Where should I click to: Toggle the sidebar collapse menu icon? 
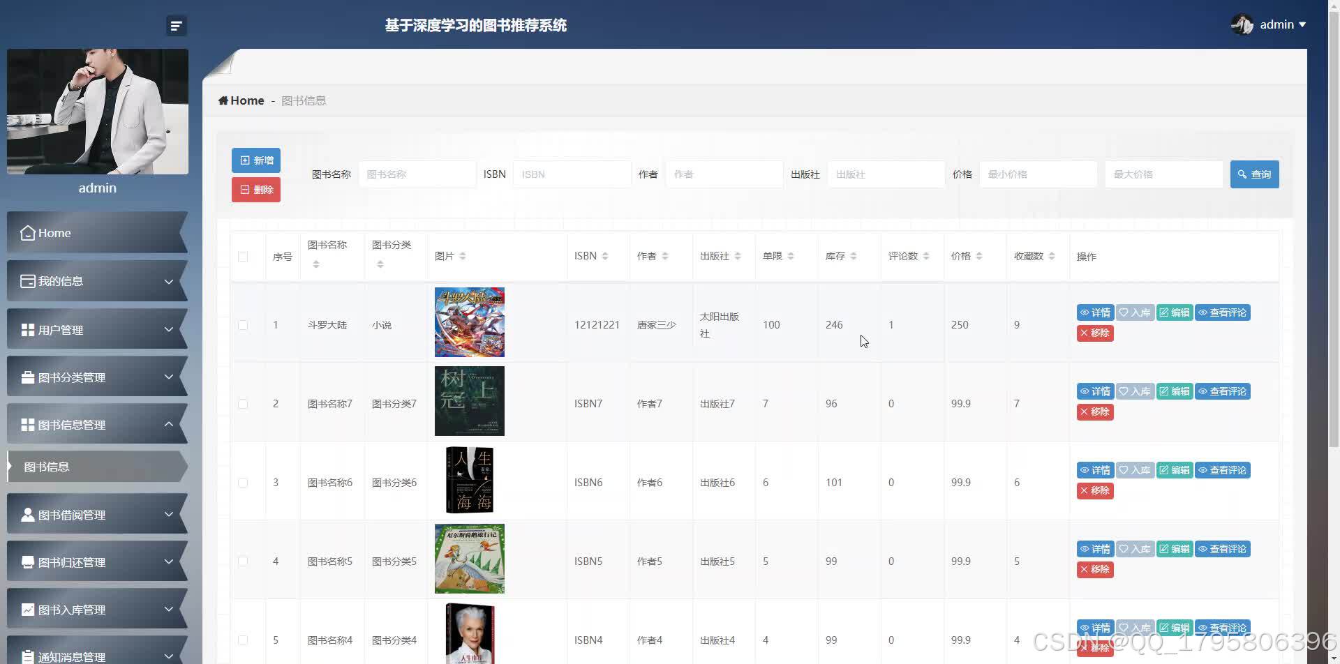coord(177,26)
